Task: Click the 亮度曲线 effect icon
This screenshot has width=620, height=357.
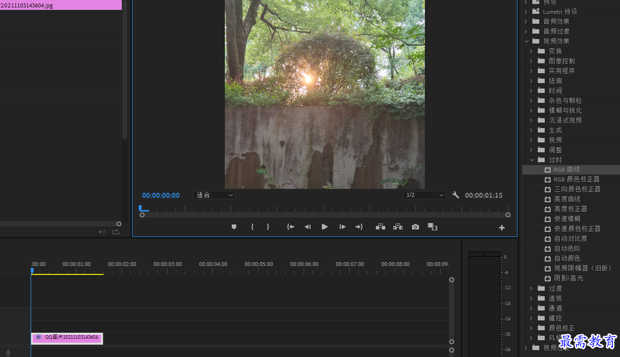Action: point(548,199)
